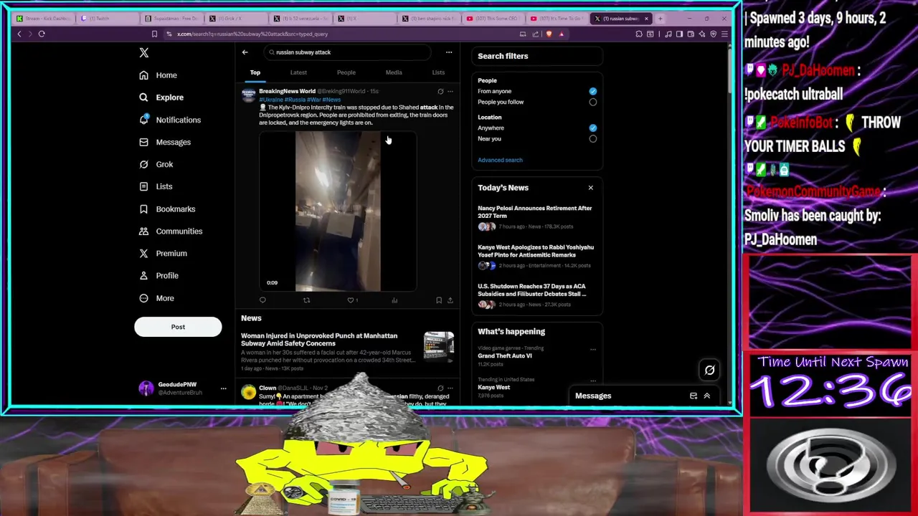Open BreakingNews World profile name

(287, 91)
